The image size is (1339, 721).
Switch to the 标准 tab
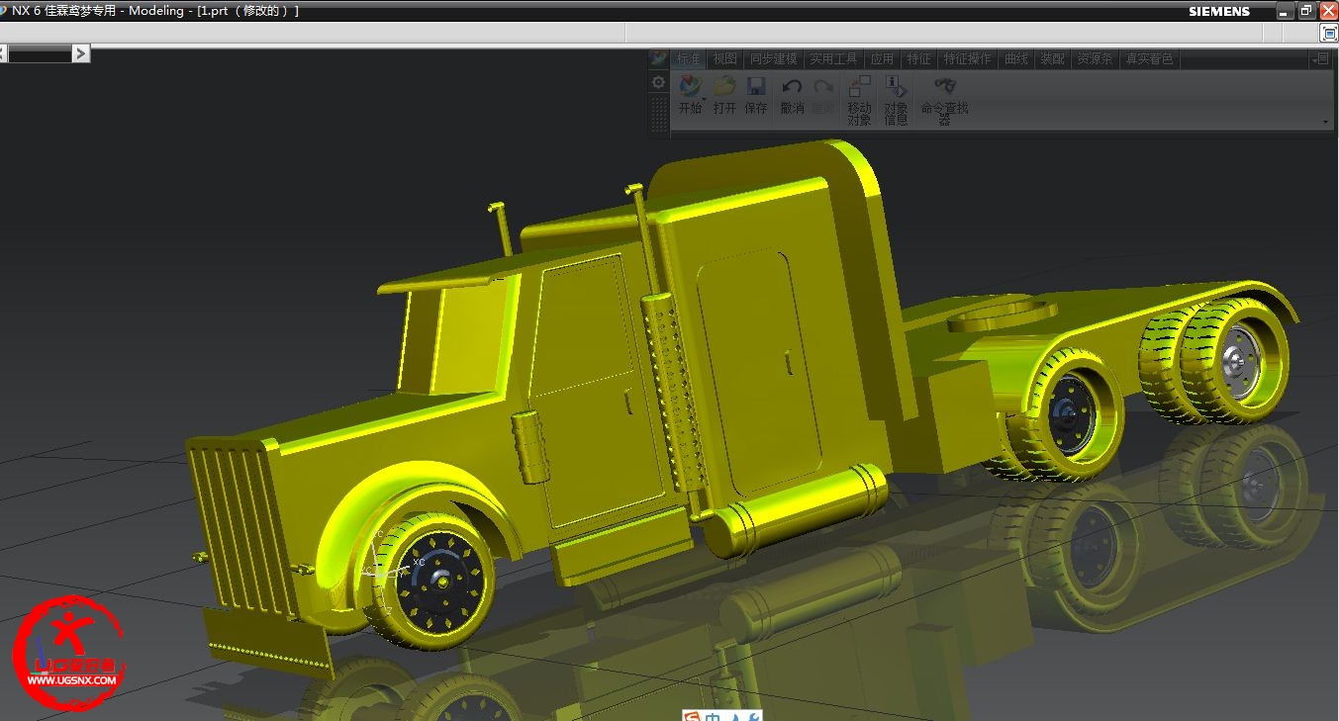pyautogui.click(x=689, y=59)
